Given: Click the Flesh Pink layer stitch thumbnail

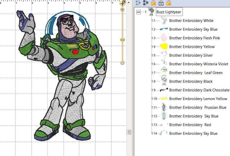Looking at the screenshot, I should click(164, 38).
